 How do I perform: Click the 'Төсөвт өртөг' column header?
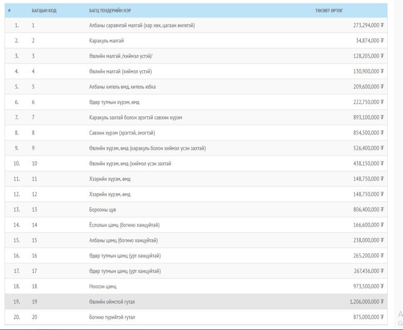pos(329,10)
